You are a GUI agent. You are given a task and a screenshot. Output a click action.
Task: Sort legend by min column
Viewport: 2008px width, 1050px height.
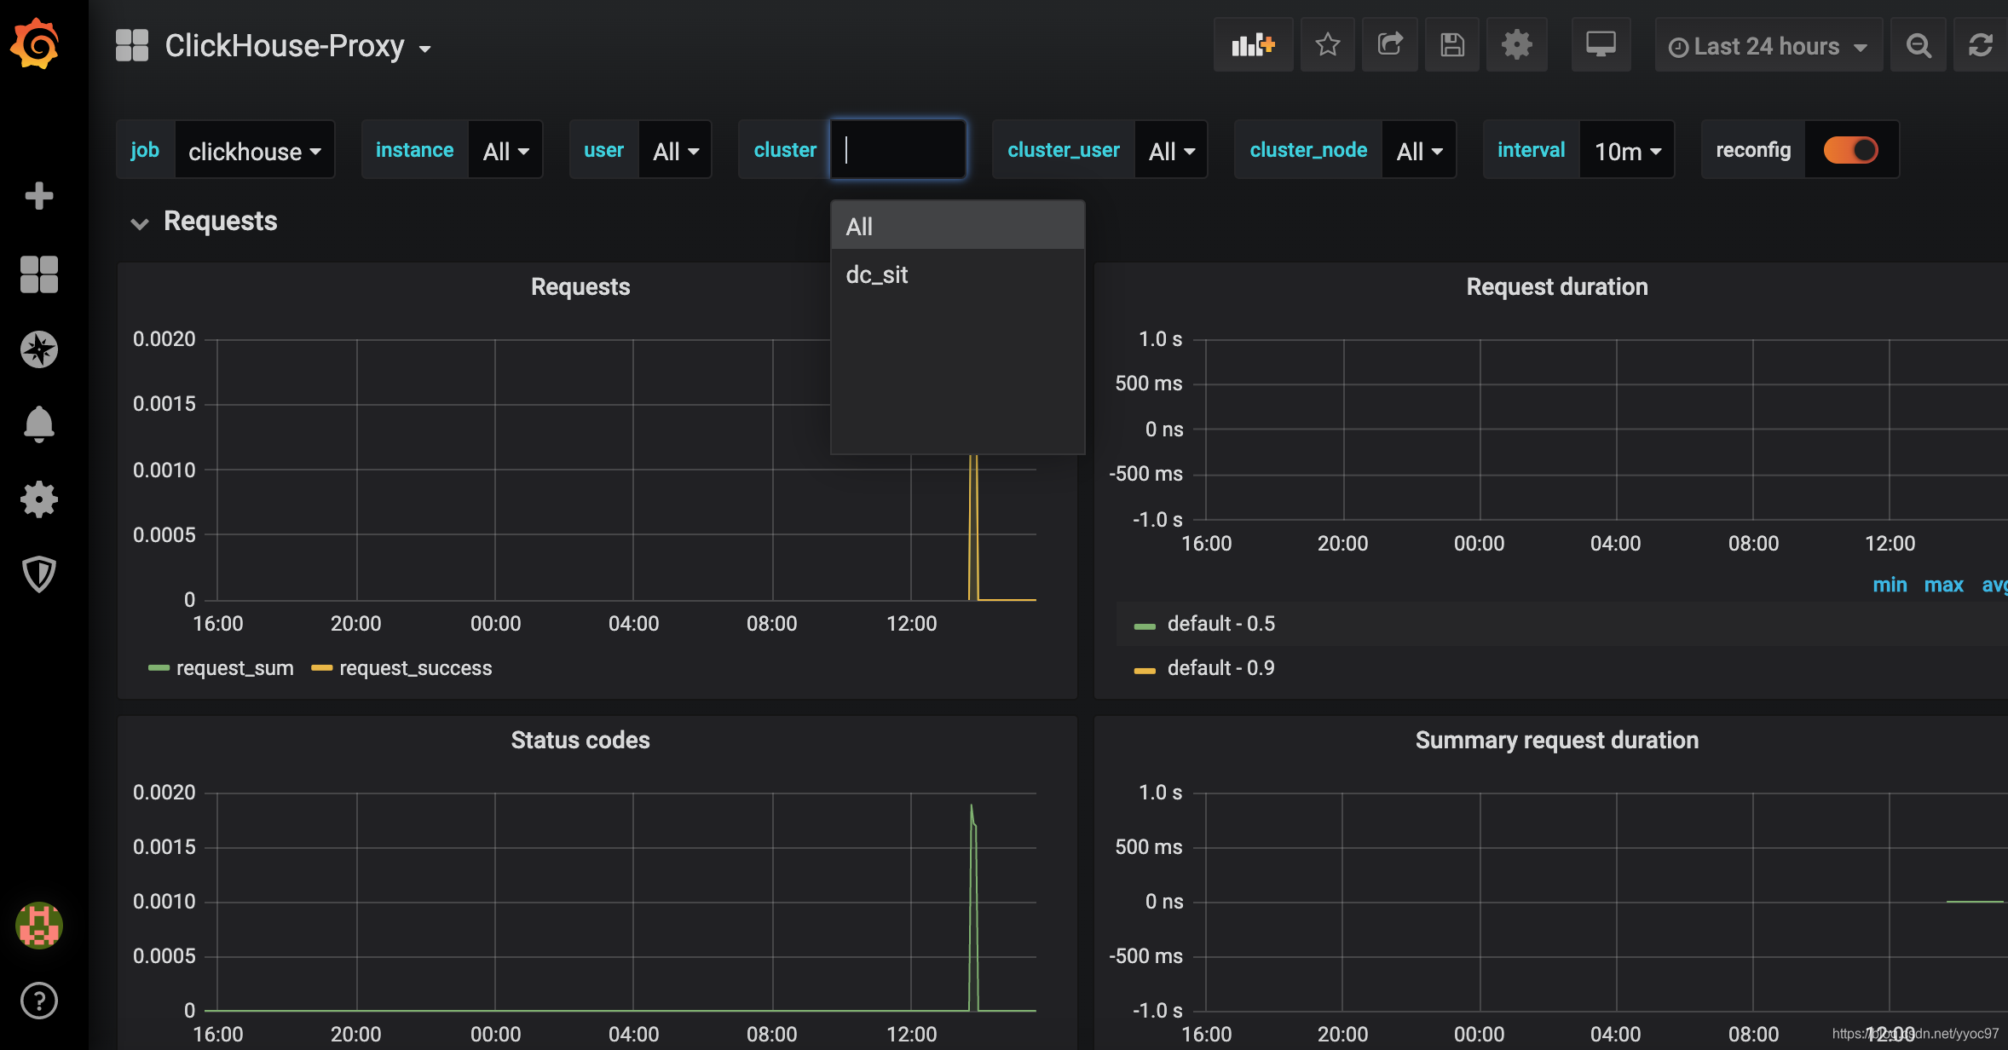pos(1890,585)
